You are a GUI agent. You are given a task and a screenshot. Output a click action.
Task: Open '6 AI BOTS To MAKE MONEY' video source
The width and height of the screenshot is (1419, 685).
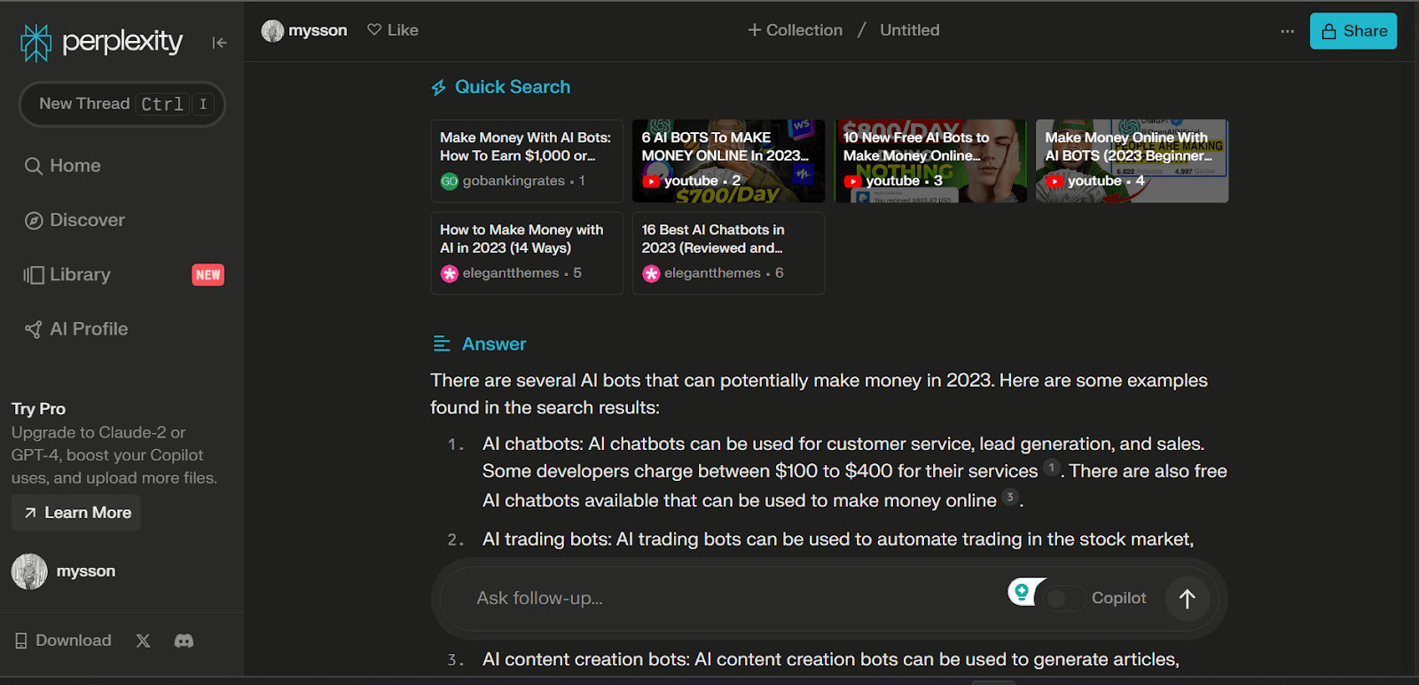[728, 161]
